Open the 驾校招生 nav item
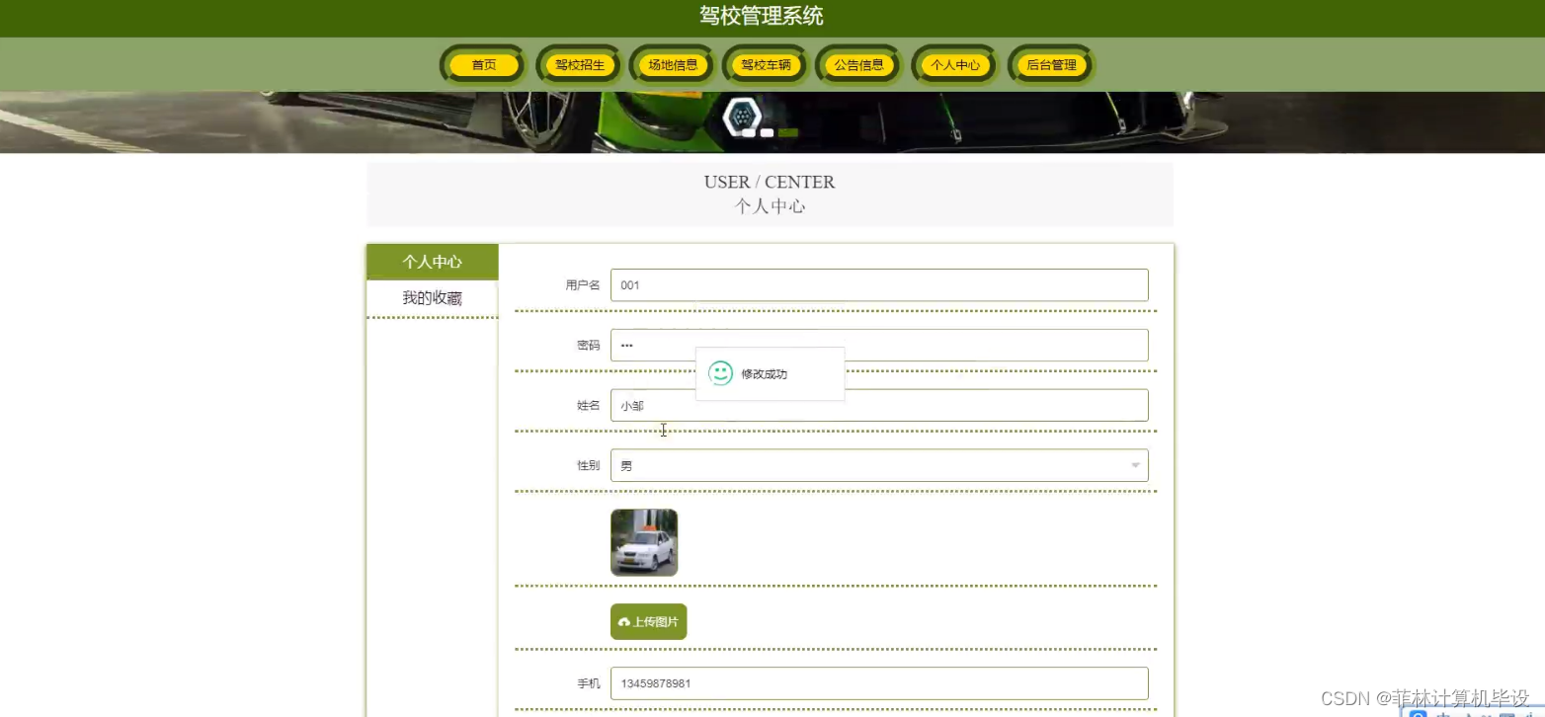Screen dimensions: 1545x717 579,65
